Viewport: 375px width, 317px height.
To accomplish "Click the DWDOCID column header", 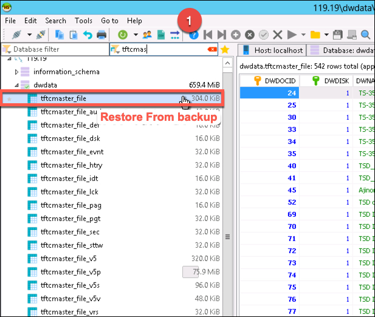I will point(280,80).
